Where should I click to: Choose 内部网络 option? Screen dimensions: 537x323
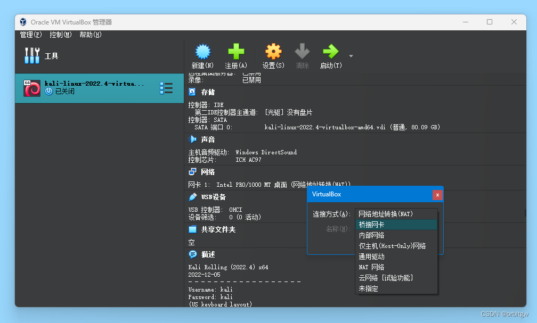(x=396, y=235)
